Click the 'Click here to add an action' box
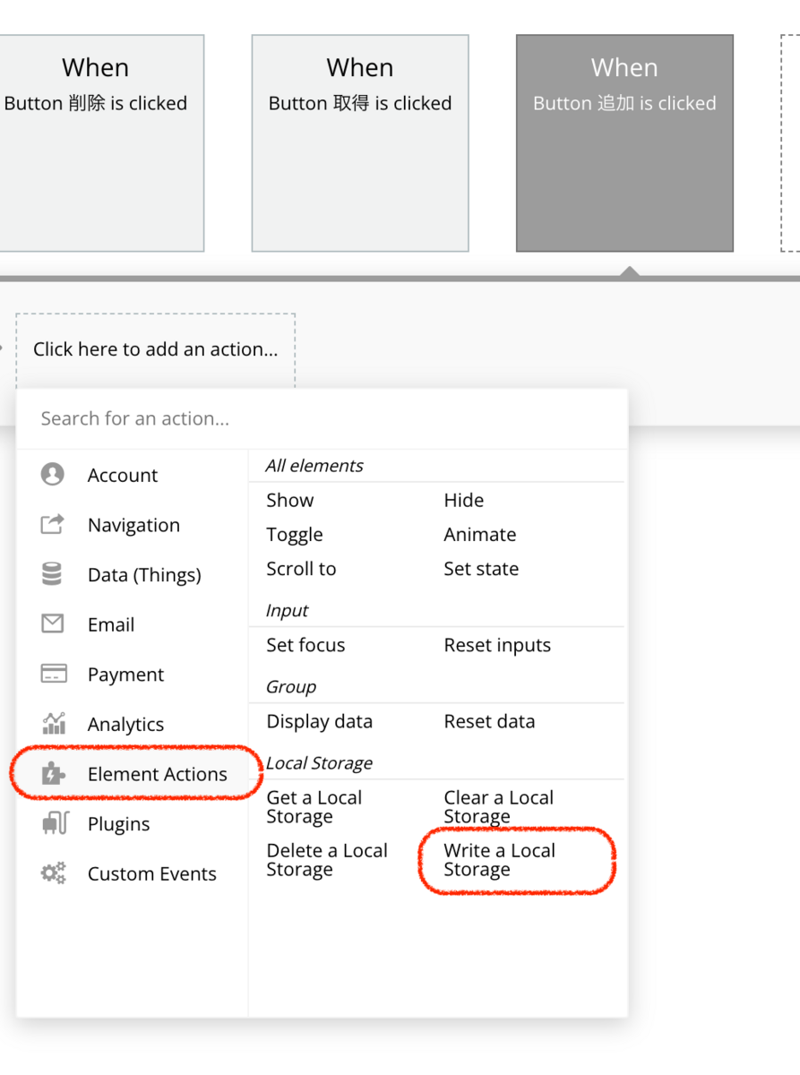 click(x=155, y=349)
